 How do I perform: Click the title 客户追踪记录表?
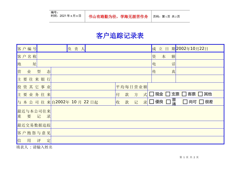coord(120,36)
